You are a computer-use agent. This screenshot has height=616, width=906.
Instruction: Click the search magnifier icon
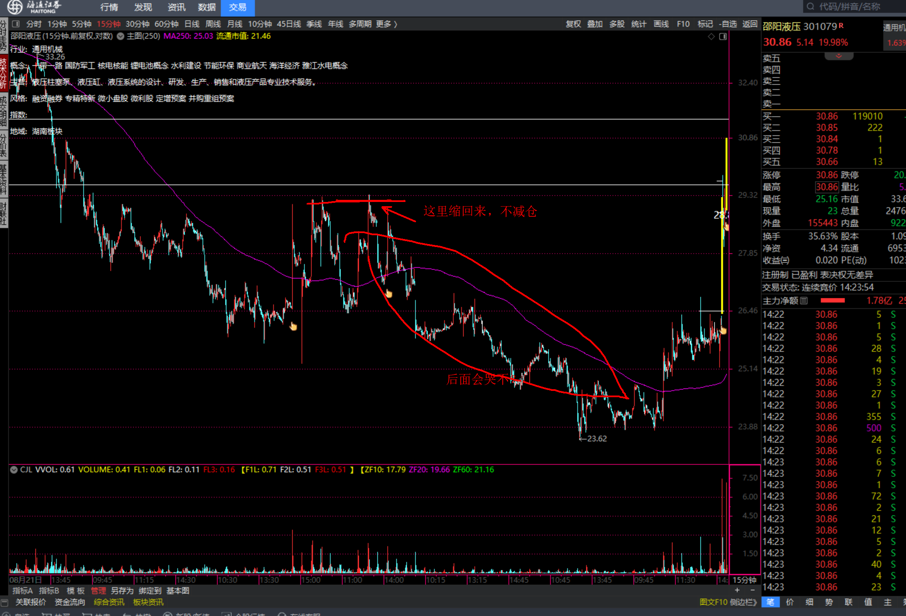(811, 7)
